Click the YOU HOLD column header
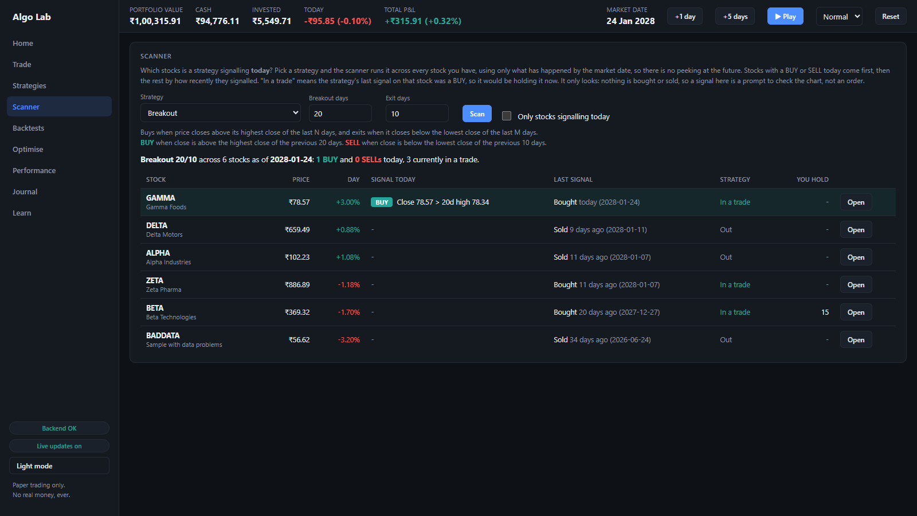 pos(813,179)
